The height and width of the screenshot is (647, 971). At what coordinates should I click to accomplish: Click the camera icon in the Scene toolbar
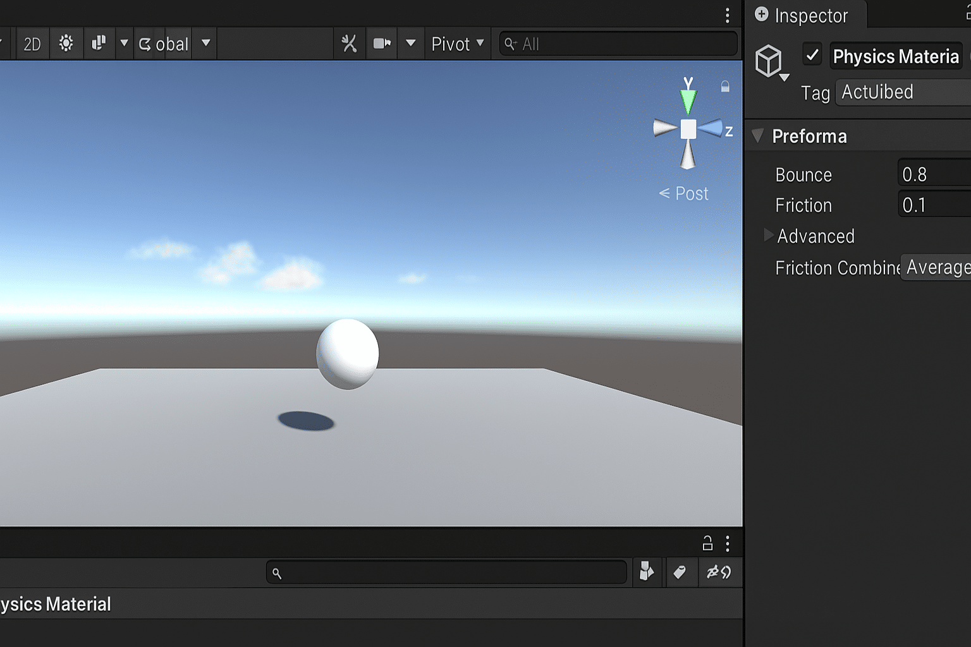[x=382, y=44]
